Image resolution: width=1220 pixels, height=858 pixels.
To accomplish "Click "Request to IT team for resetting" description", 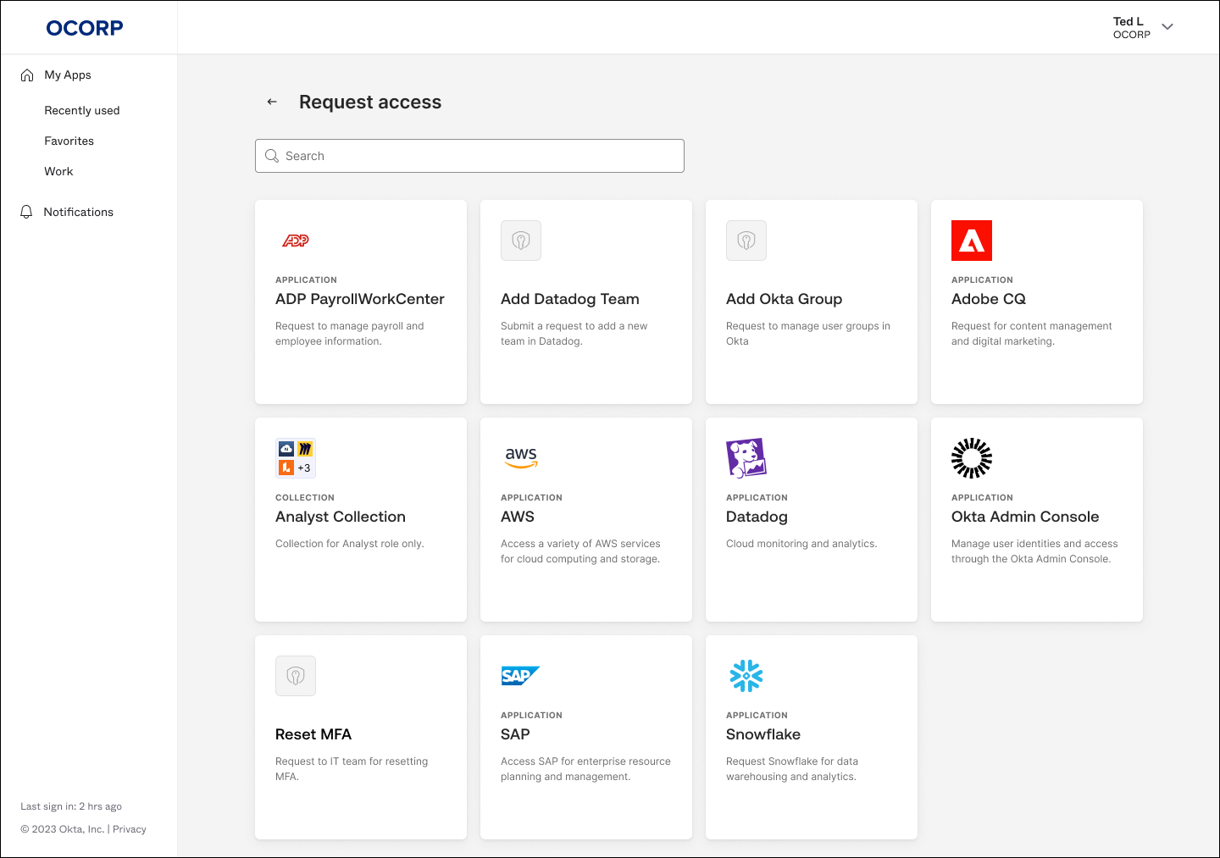I will pyautogui.click(x=352, y=769).
